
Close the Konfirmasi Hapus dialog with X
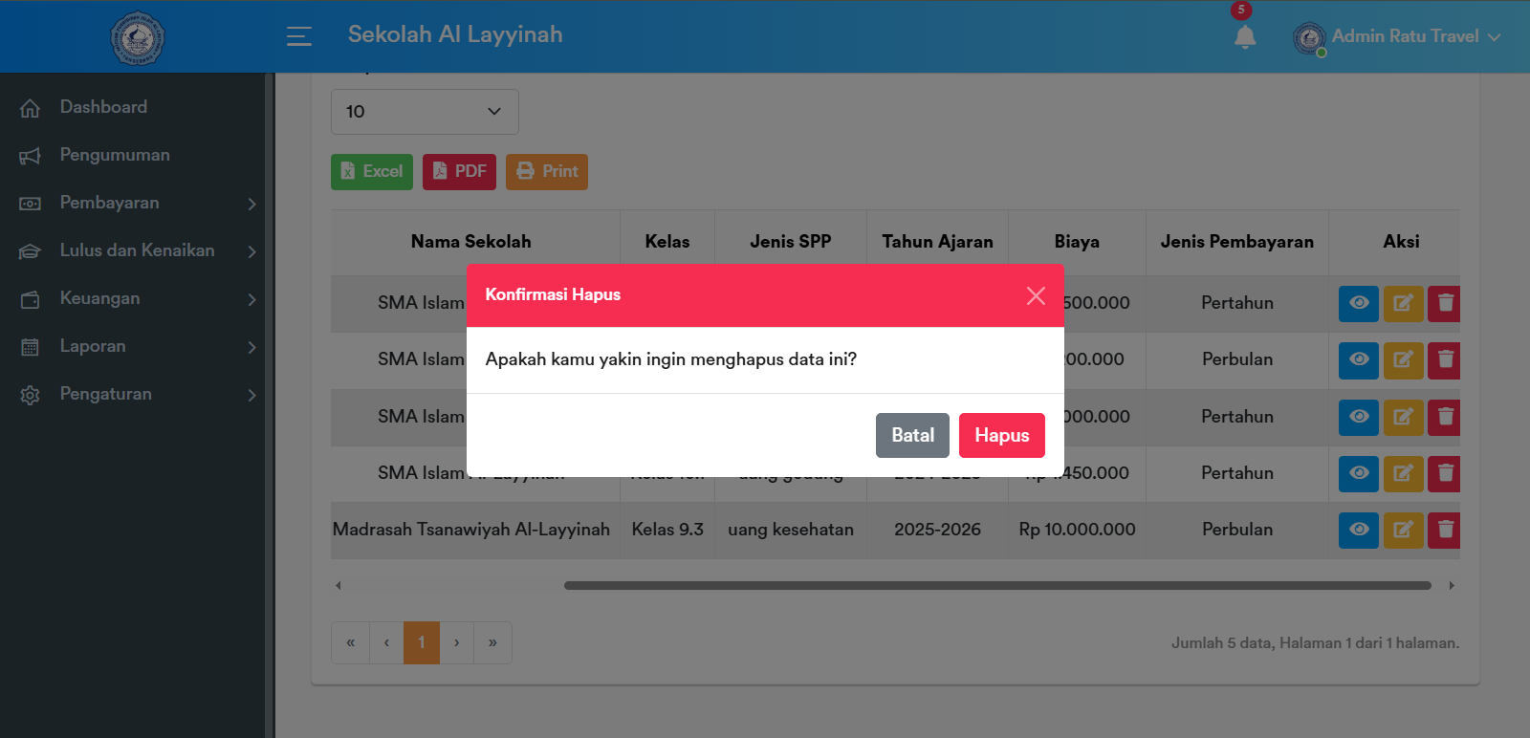(1036, 295)
